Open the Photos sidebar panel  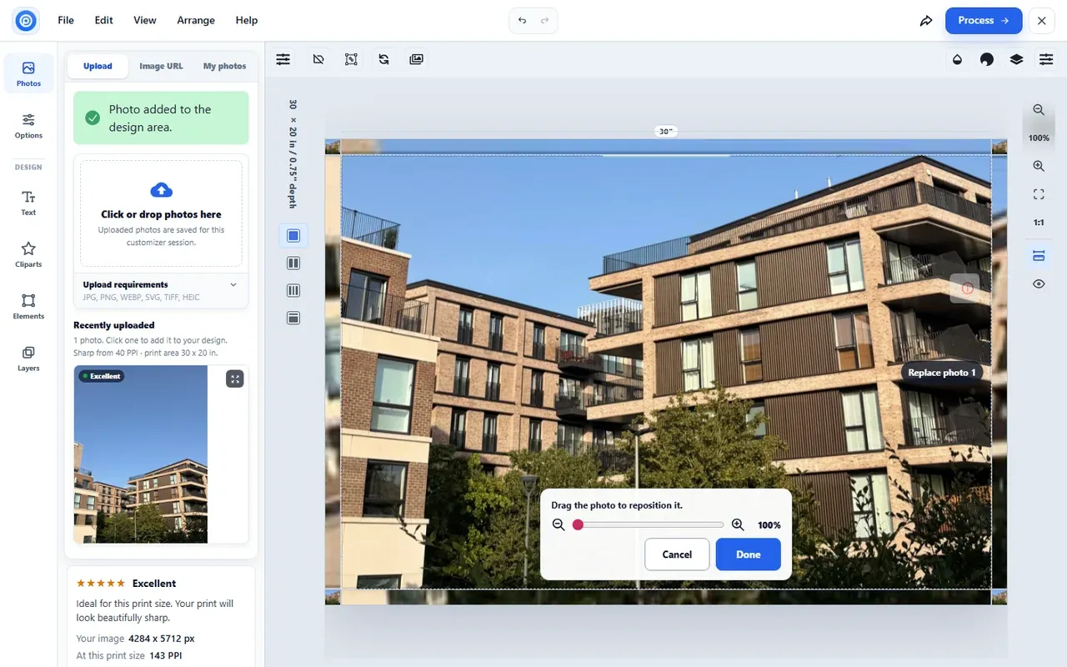point(28,73)
